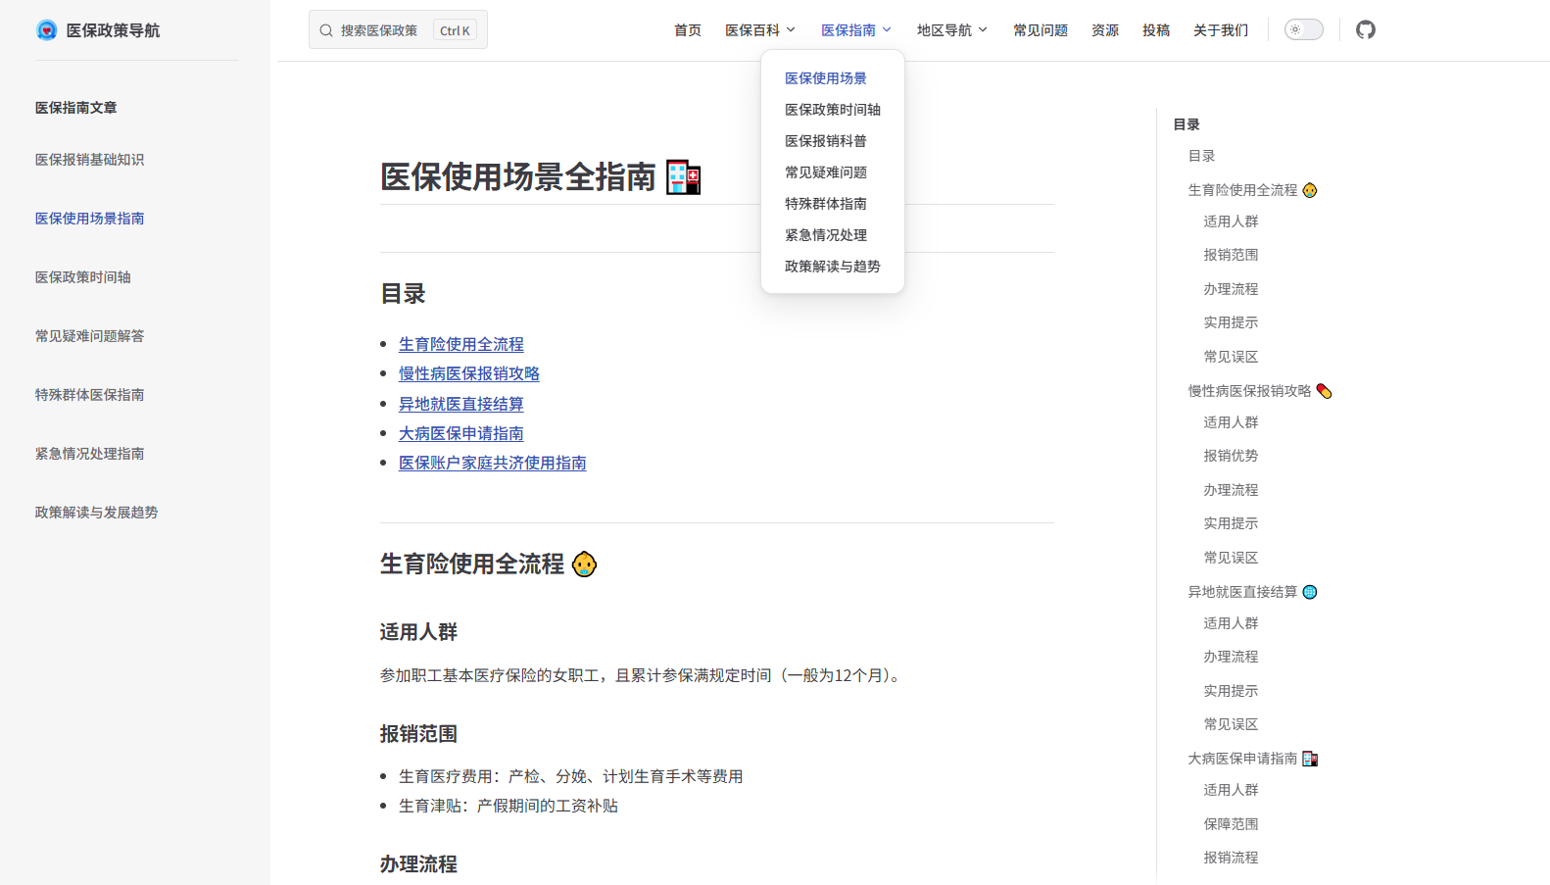The width and height of the screenshot is (1550, 885).
Task: Choose 紧急情况处理 in the dropdown menu
Action: 825,235
